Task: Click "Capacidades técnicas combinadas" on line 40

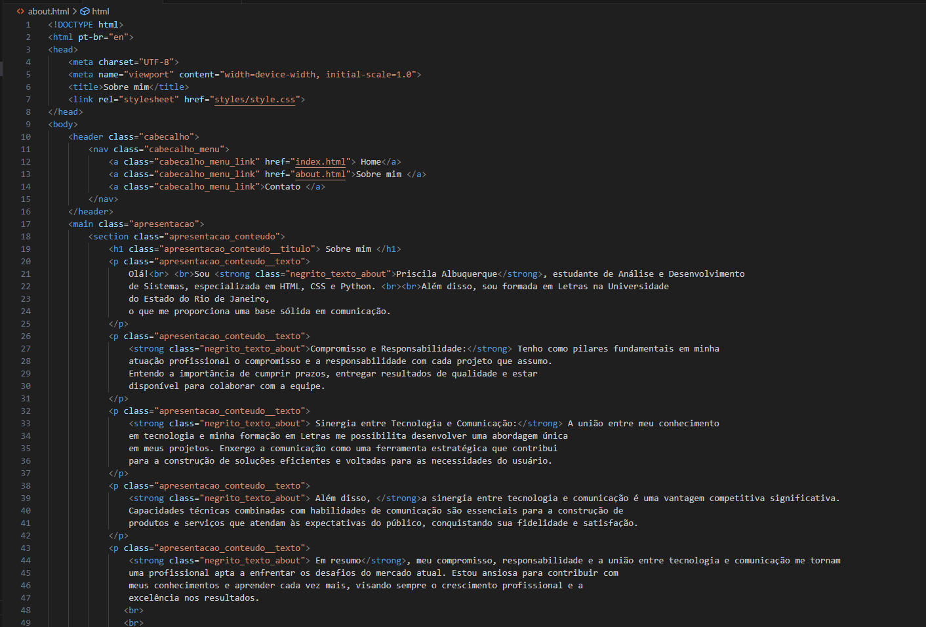Action: (207, 511)
